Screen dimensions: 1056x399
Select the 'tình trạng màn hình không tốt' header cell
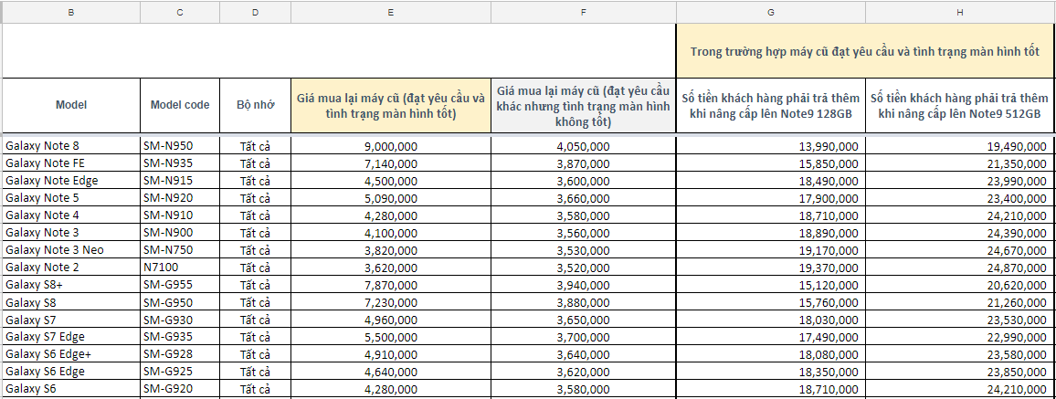coord(583,105)
